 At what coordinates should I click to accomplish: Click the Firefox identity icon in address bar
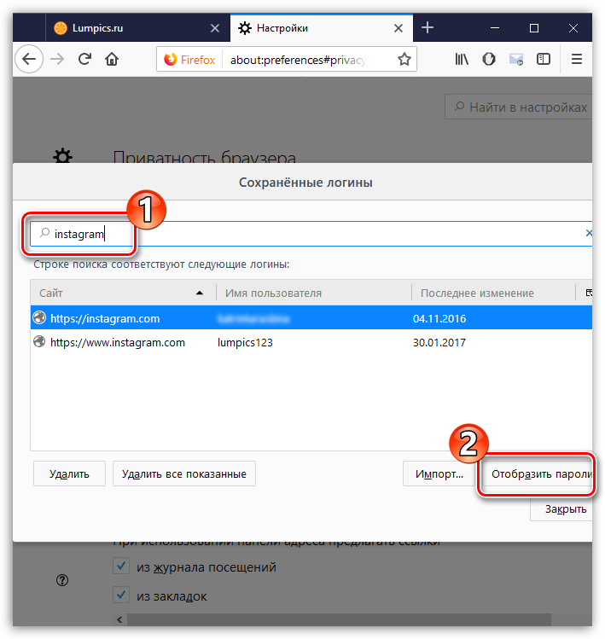point(171,60)
